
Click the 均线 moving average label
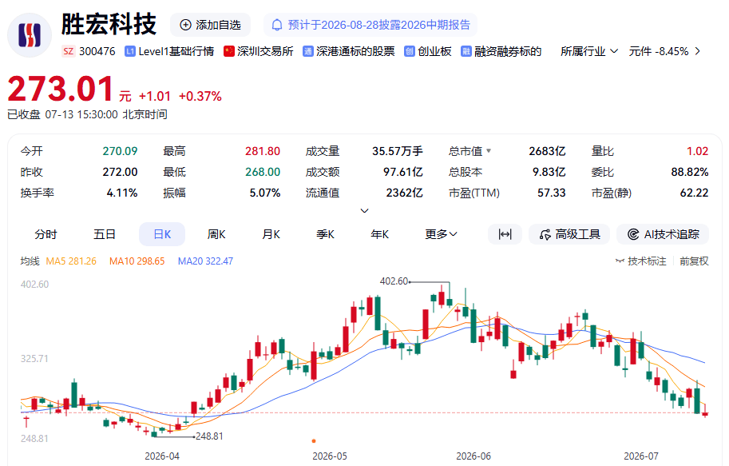pyautogui.click(x=30, y=261)
